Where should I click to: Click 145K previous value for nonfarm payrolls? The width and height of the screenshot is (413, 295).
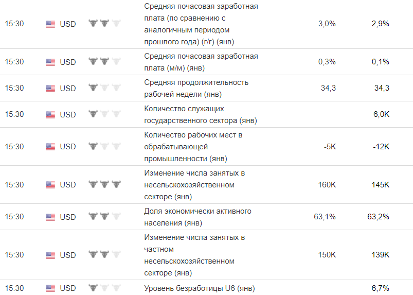380,184
